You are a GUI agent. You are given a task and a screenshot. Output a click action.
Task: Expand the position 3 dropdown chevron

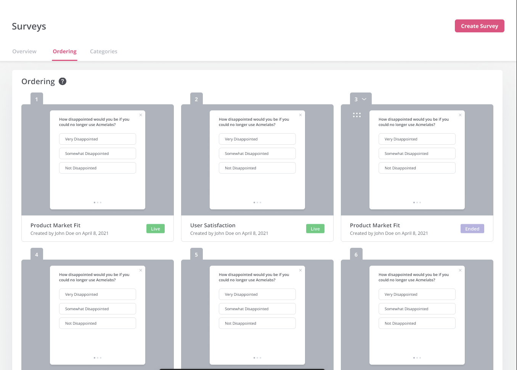364,99
